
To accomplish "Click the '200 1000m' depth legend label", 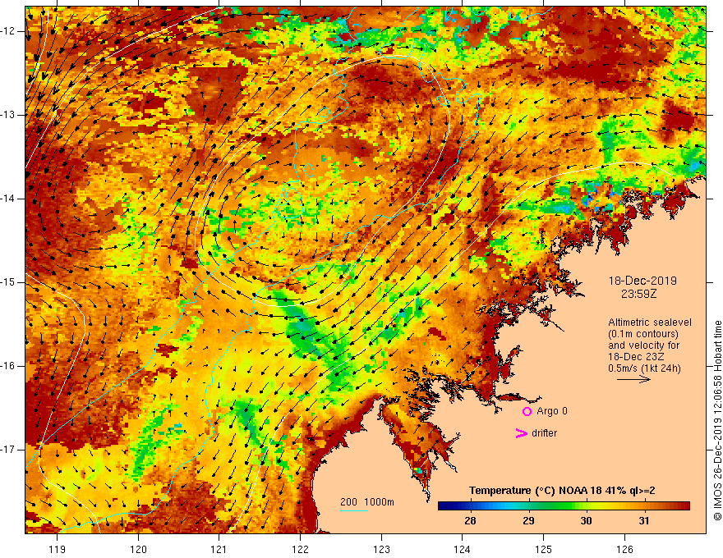I will [x=367, y=502].
